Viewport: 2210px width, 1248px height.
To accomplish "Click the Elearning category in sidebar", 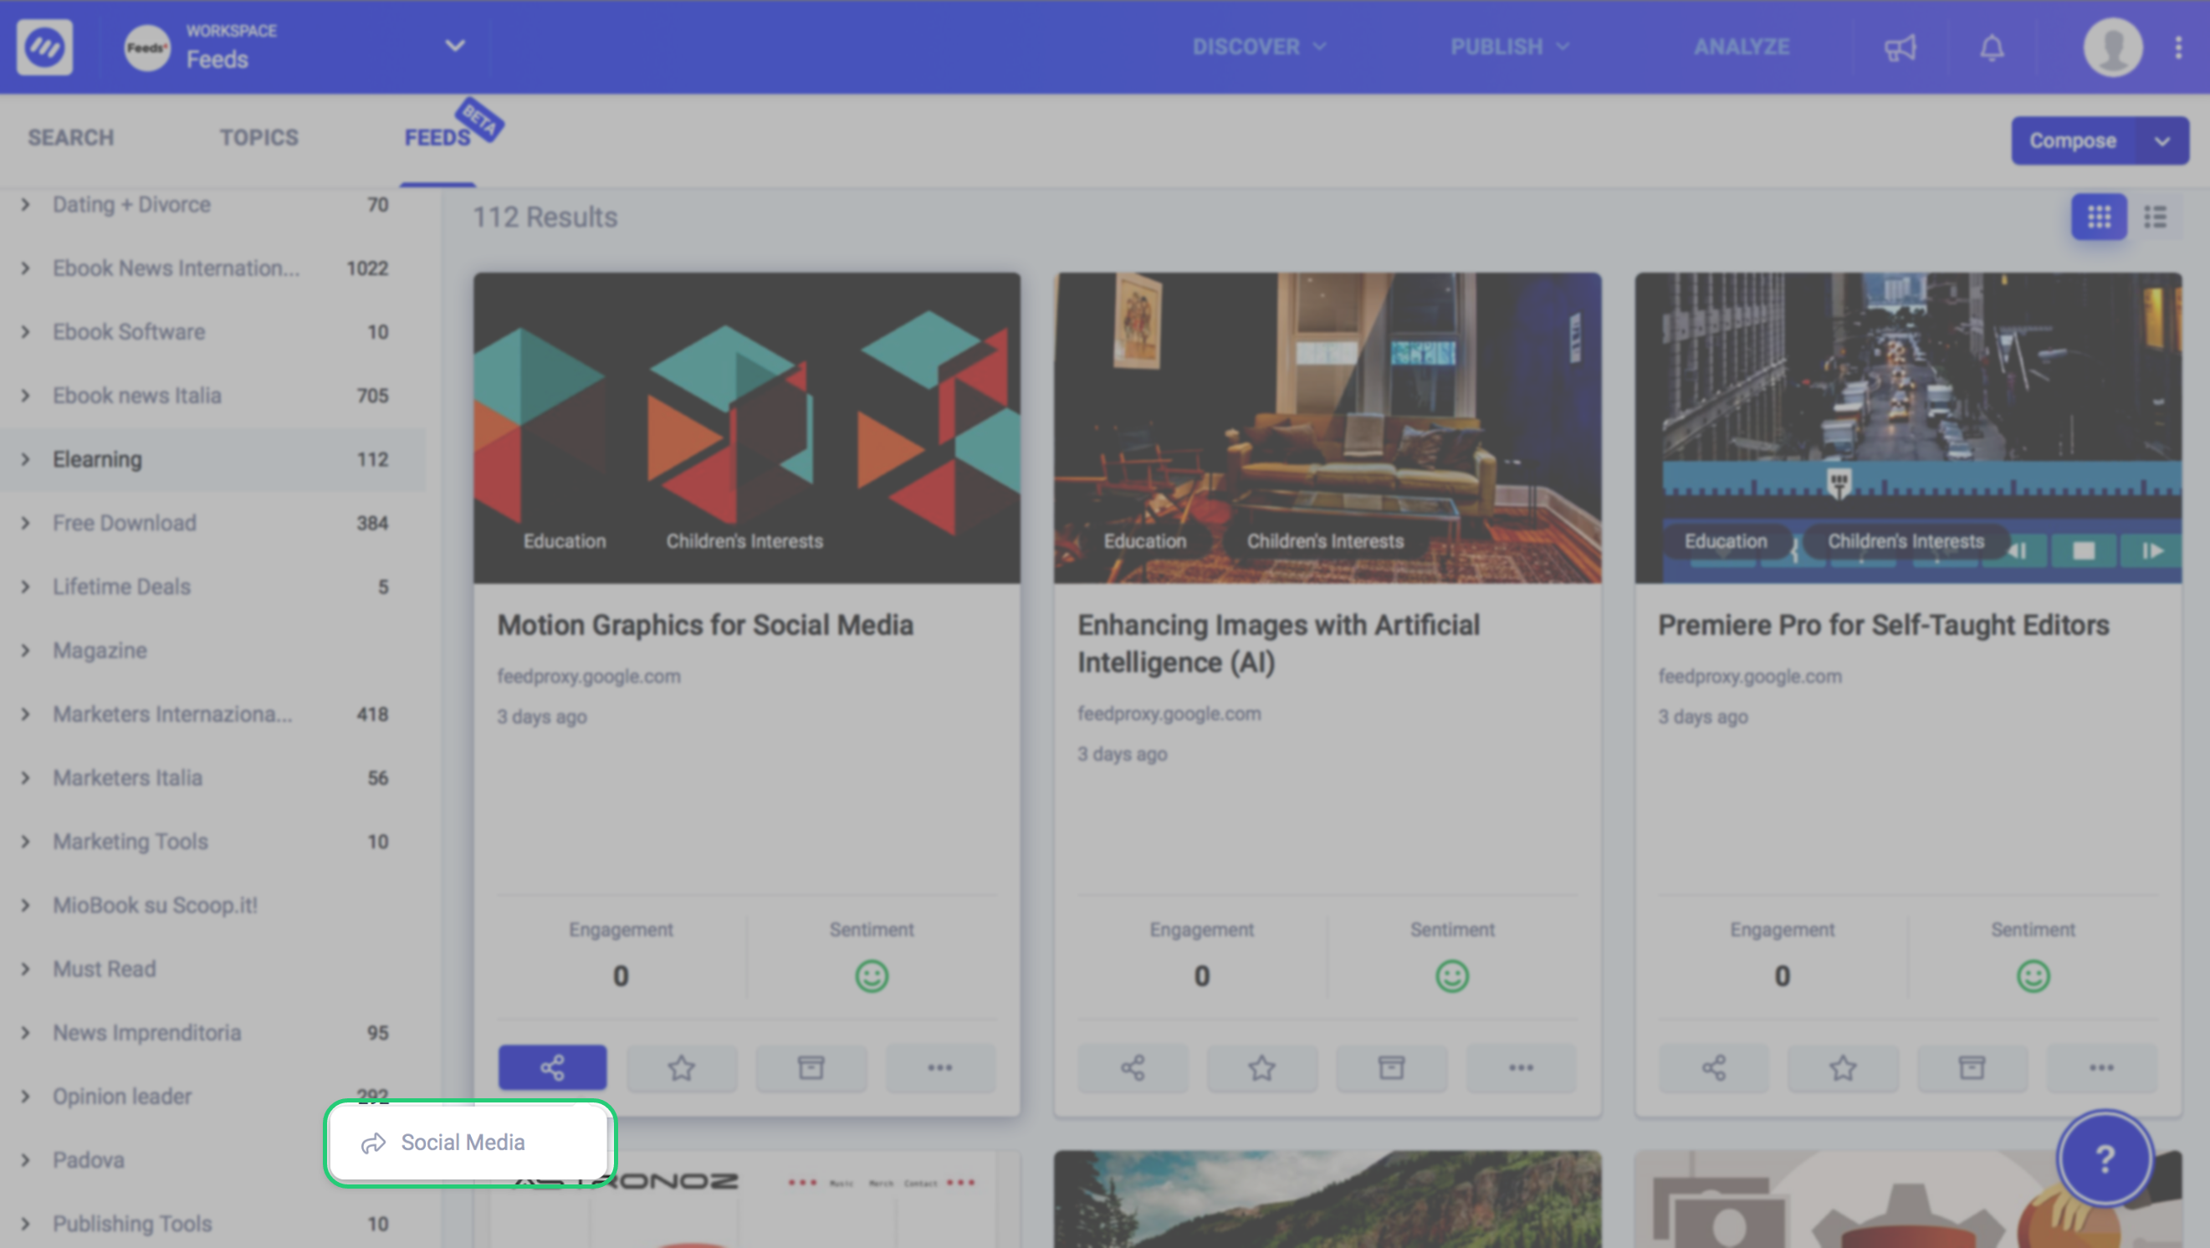I will (x=95, y=458).
